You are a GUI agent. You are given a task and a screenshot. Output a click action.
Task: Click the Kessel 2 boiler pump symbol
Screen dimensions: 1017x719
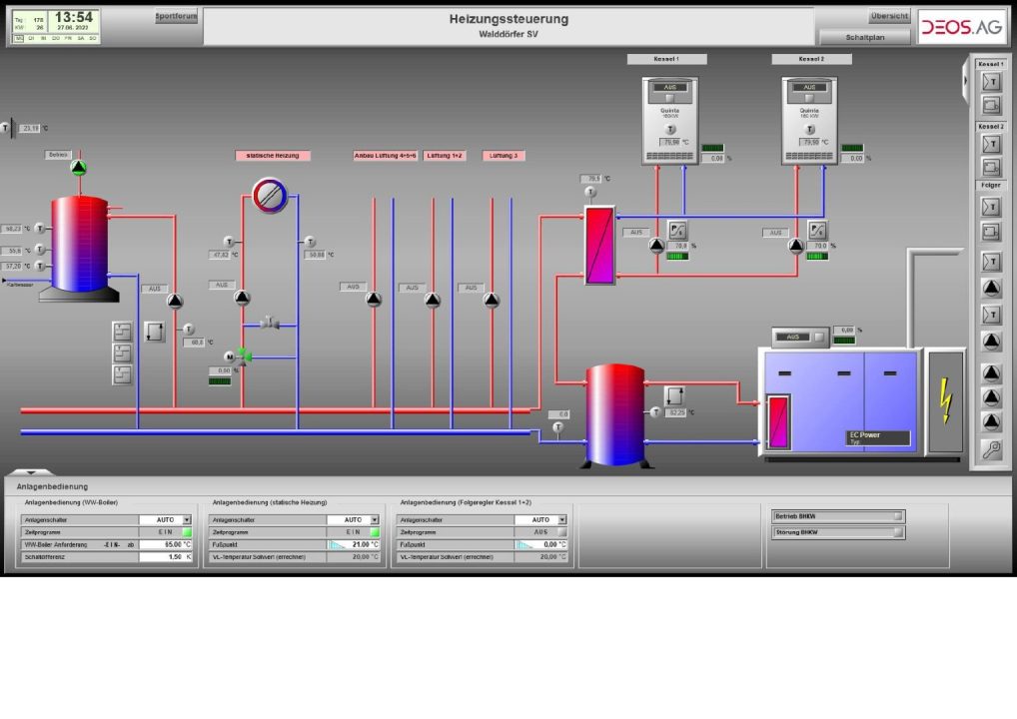[x=796, y=245]
